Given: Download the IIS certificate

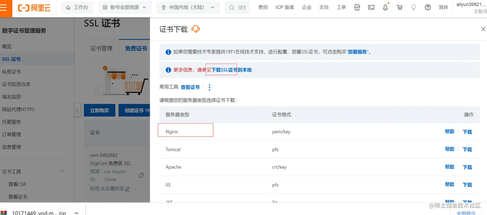Looking at the screenshot, I should tap(467, 185).
